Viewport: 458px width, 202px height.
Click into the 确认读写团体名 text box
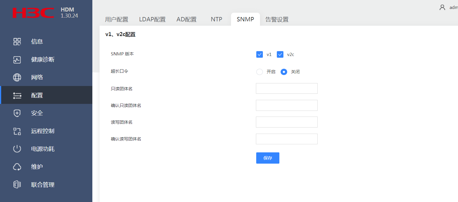coord(287,139)
